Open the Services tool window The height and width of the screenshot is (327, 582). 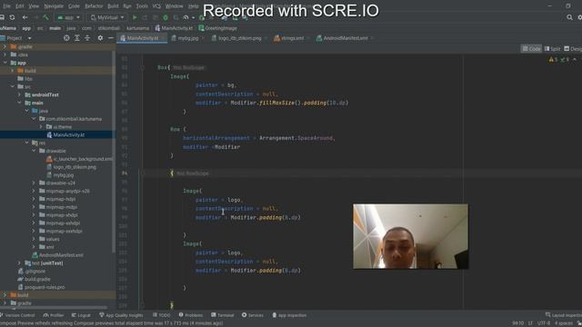point(253,315)
